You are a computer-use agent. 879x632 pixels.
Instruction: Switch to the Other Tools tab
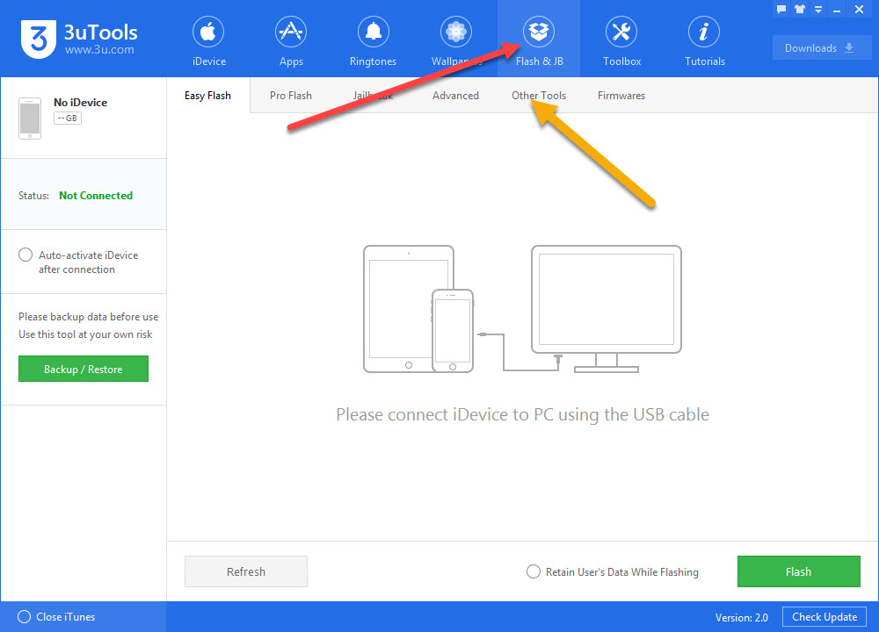coord(539,96)
